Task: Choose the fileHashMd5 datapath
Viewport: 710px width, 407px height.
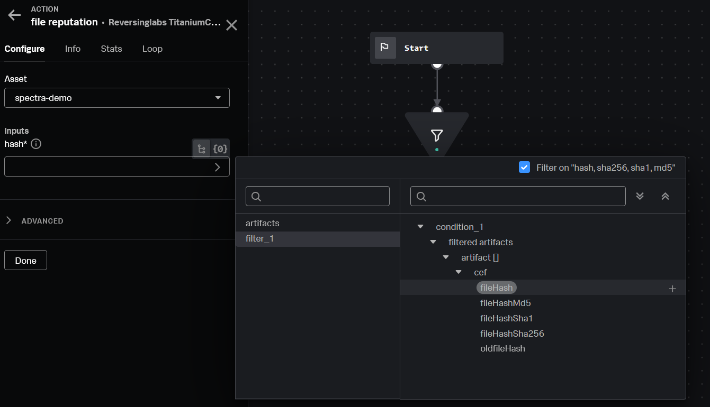Action: (506, 303)
